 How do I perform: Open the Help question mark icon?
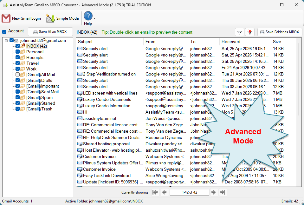[x=88, y=16]
